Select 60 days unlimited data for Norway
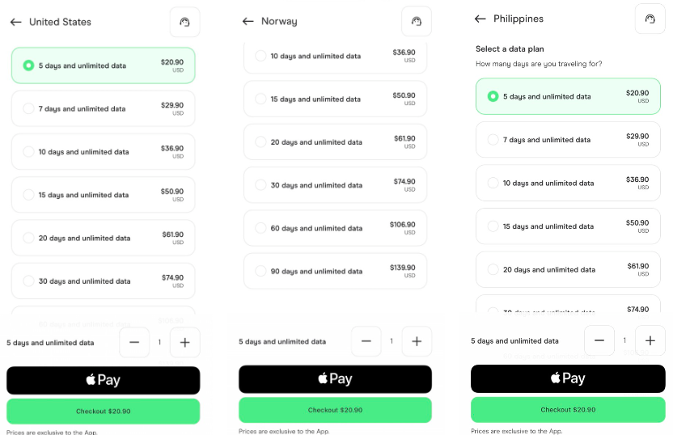The height and width of the screenshot is (435, 673). point(335,228)
